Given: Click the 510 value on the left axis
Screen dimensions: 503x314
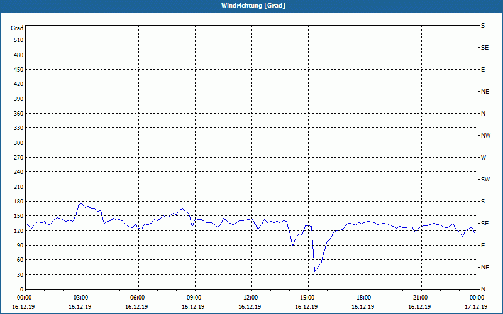Looking at the screenshot, I should [19, 40].
